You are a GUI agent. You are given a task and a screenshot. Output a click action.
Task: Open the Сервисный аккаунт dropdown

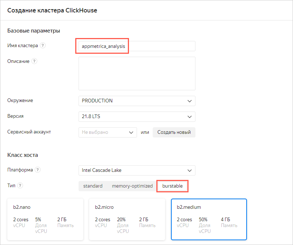click(107, 132)
